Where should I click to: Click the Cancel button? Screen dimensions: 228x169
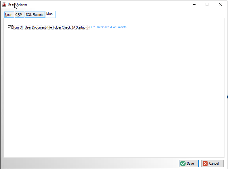click(x=212, y=164)
